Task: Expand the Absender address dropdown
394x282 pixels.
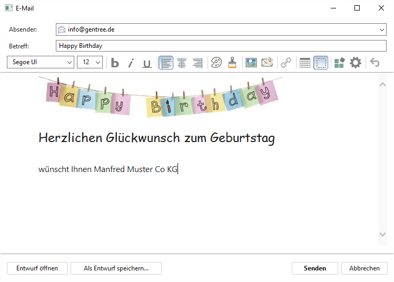Action: coord(382,30)
